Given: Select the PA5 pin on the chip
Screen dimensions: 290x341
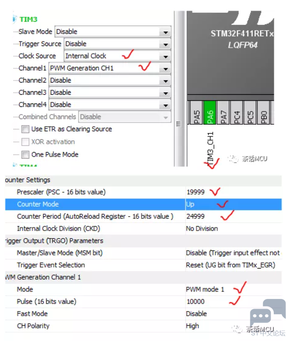Looking at the screenshot, I should pyautogui.click(x=197, y=112).
